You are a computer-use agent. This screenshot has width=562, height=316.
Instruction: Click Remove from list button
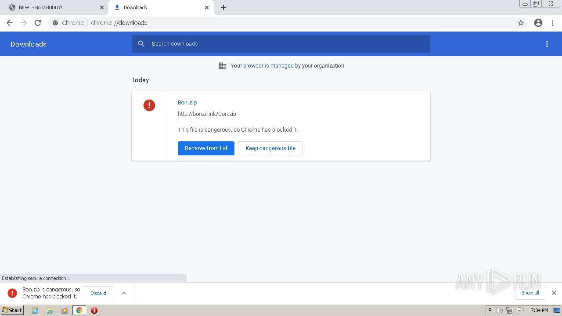206,148
